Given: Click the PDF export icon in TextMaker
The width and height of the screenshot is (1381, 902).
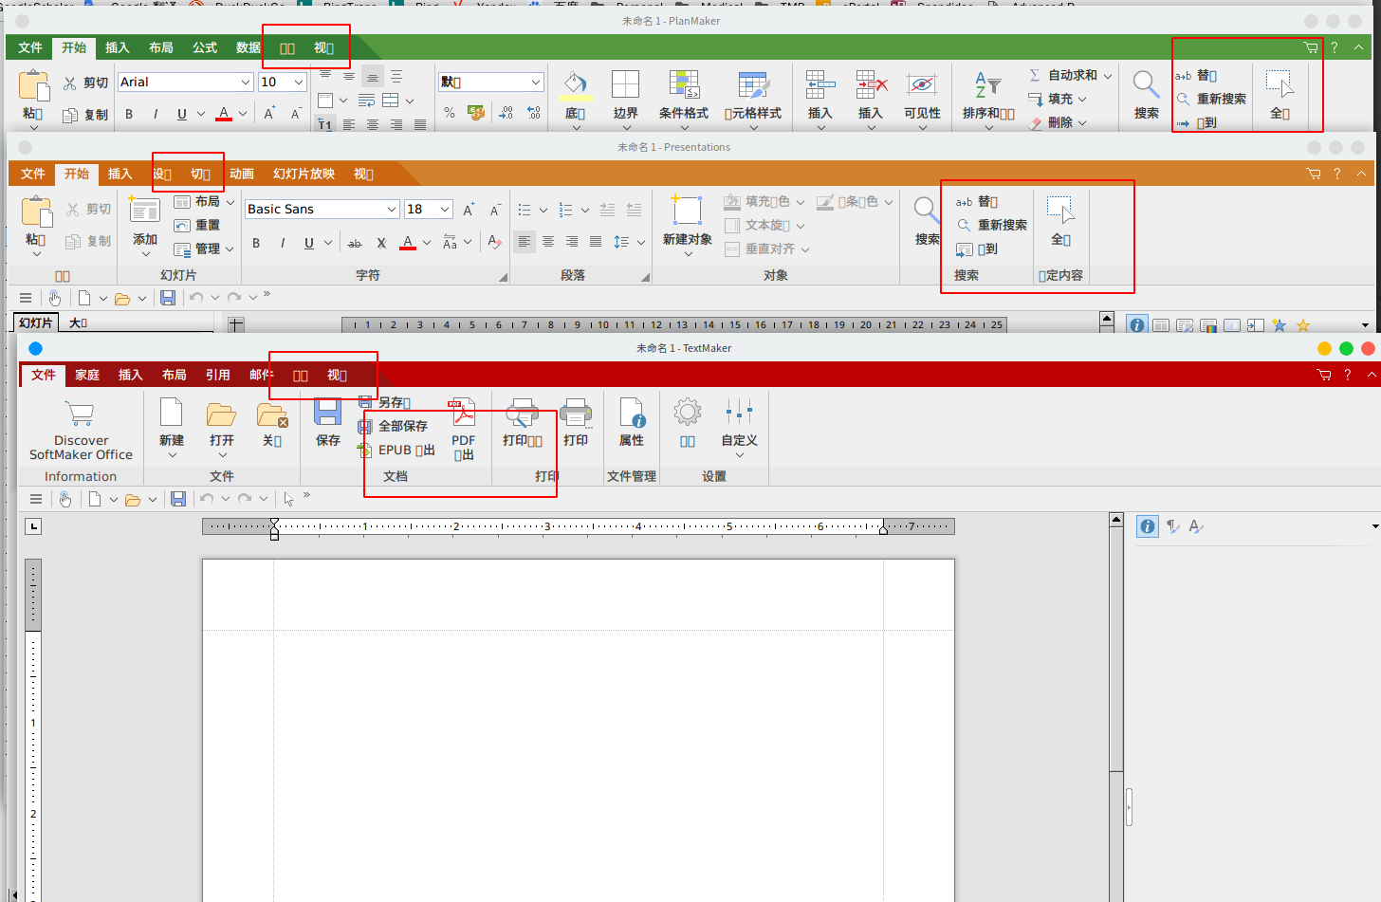Looking at the screenshot, I should coord(463,415).
